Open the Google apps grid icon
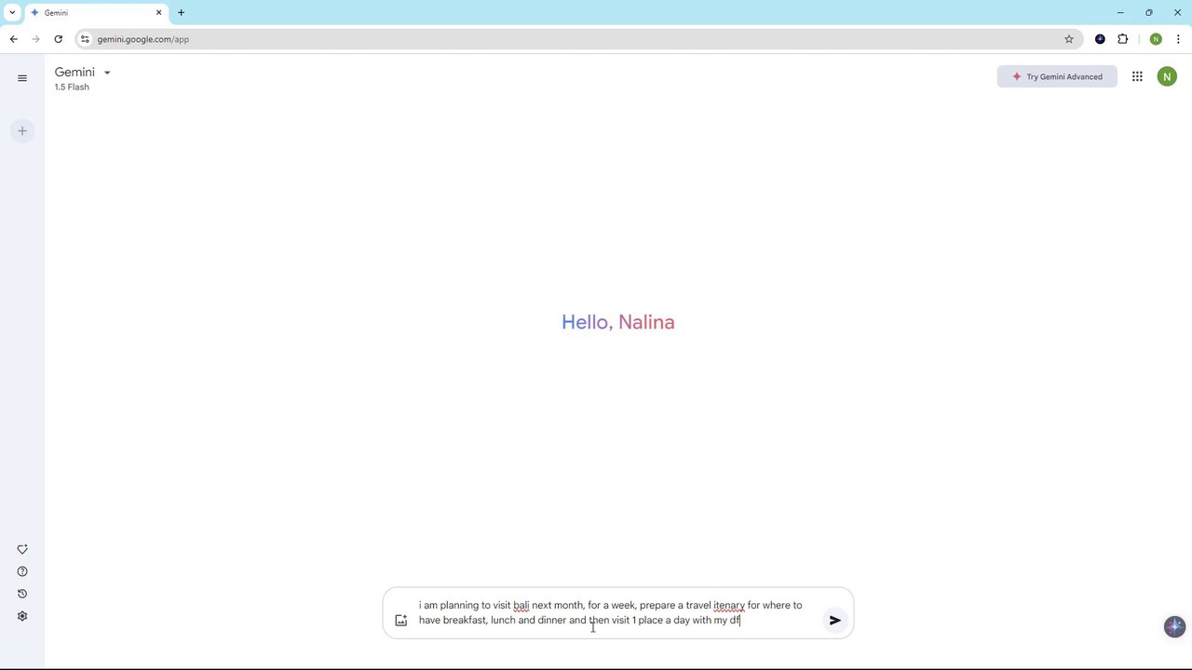Viewport: 1192px width, 670px height. coord(1137,76)
